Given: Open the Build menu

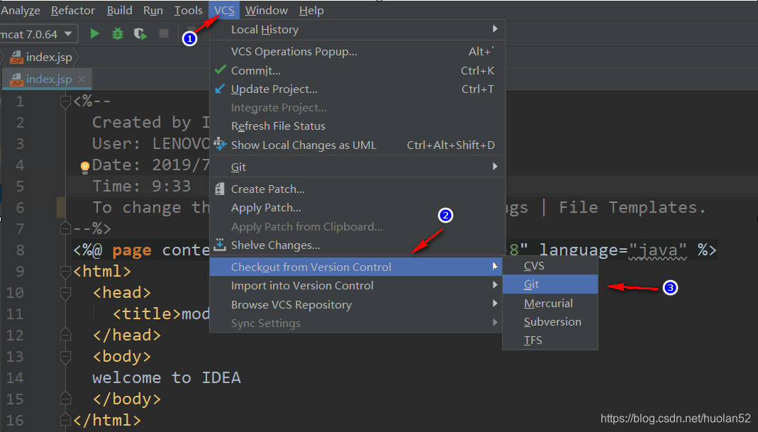Looking at the screenshot, I should click(119, 10).
